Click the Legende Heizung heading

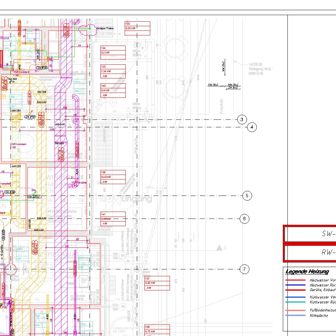tap(307, 272)
